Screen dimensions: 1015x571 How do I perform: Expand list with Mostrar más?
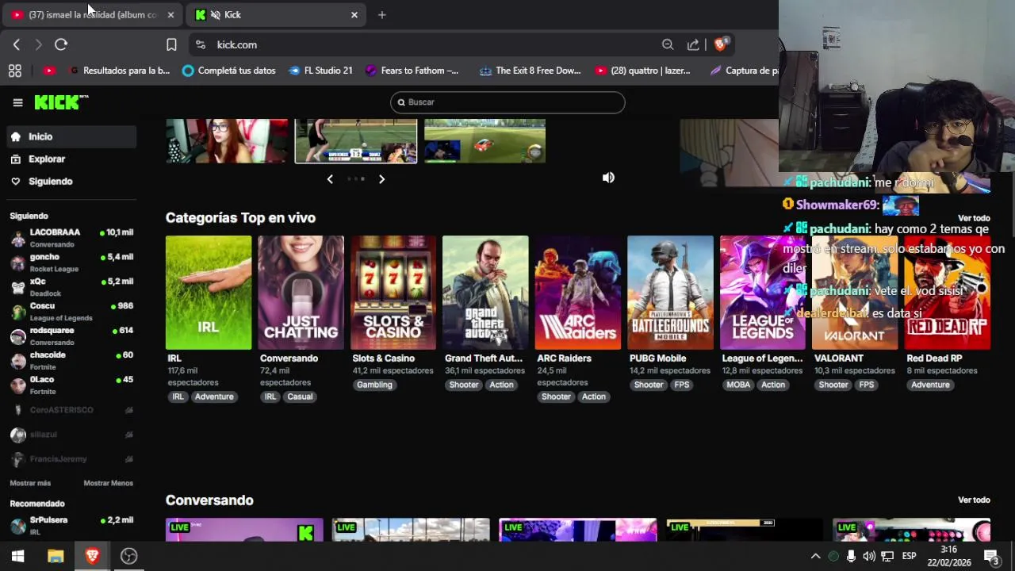coord(30,483)
